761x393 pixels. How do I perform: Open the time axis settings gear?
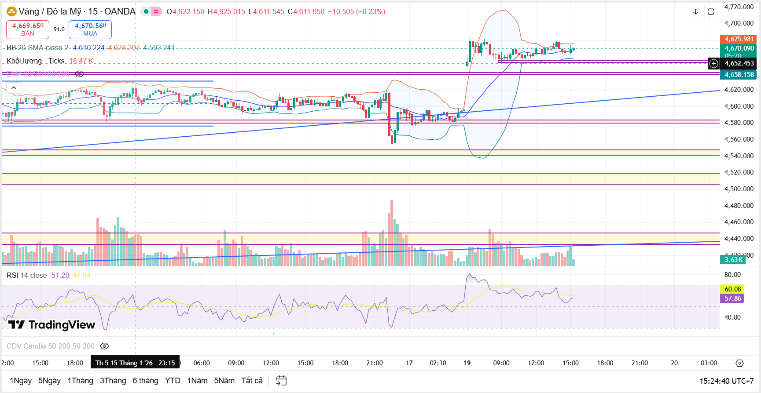click(739, 363)
